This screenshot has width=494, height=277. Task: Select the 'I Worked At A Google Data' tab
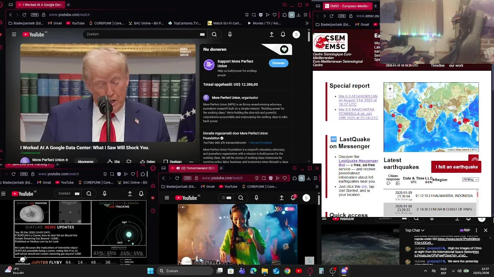[x=40, y=5]
